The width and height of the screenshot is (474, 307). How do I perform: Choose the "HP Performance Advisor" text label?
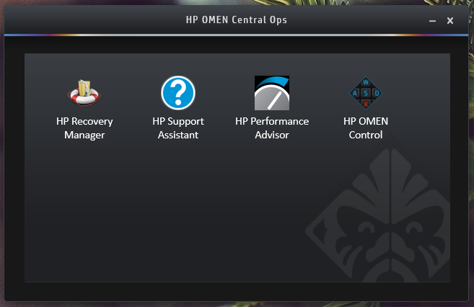tap(272, 128)
